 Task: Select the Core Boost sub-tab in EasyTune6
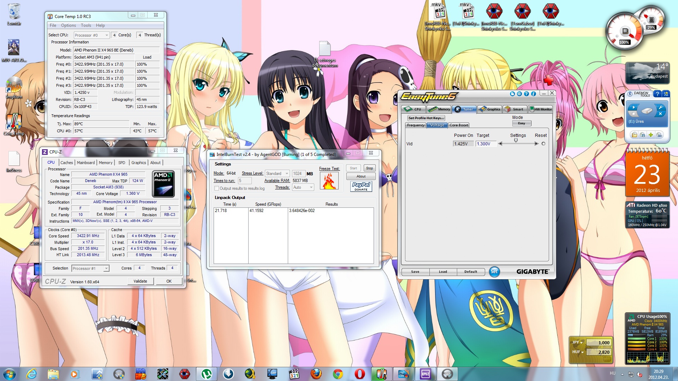(459, 125)
